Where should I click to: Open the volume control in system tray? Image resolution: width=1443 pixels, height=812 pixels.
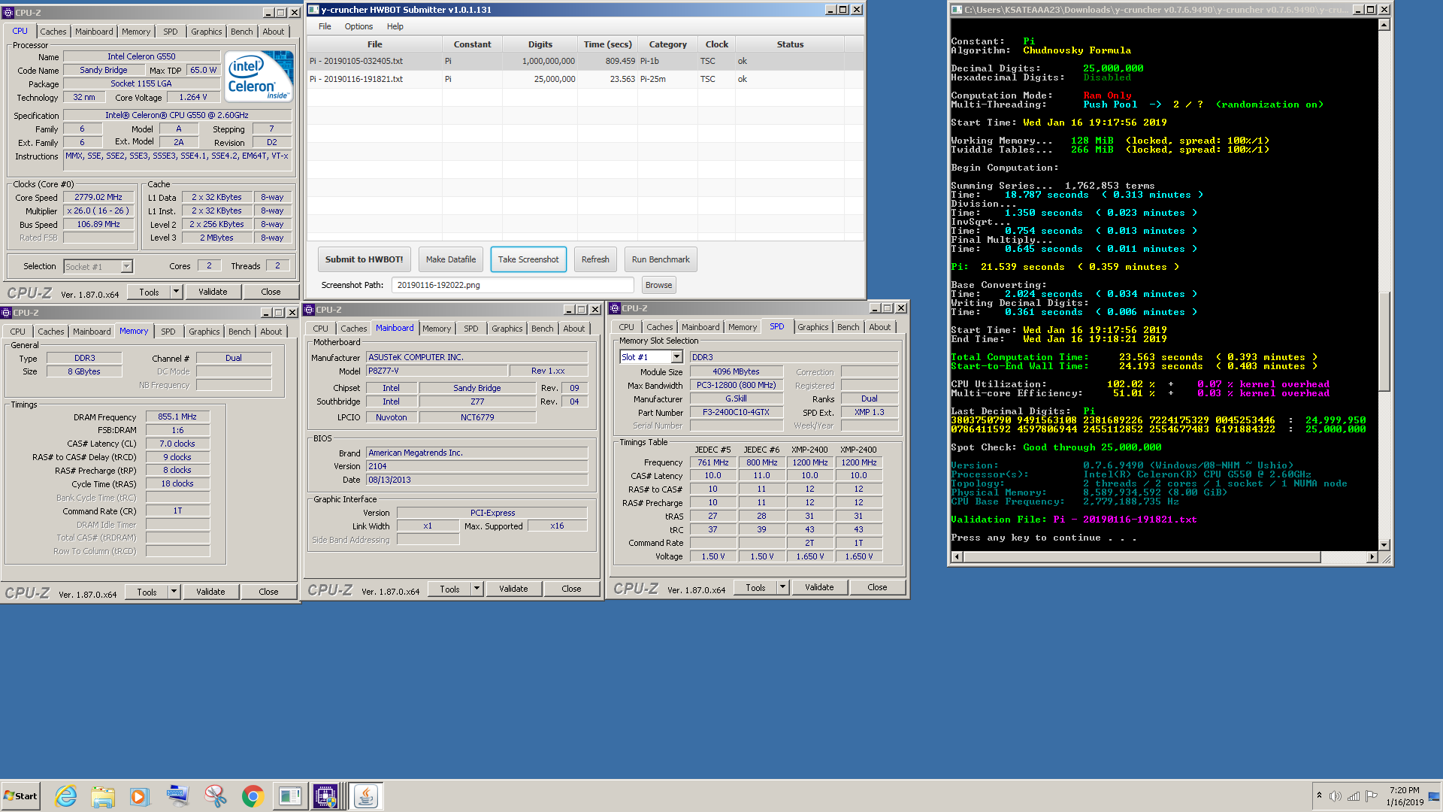[1336, 796]
